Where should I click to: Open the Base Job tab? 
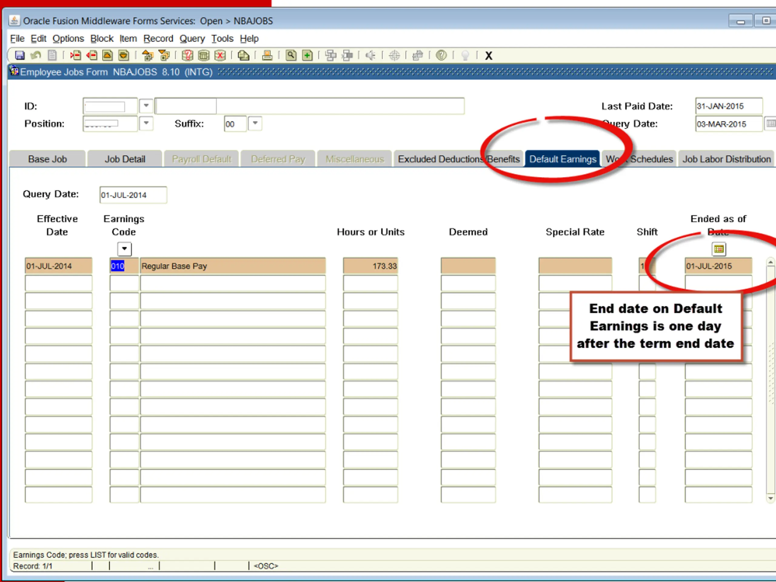47,159
